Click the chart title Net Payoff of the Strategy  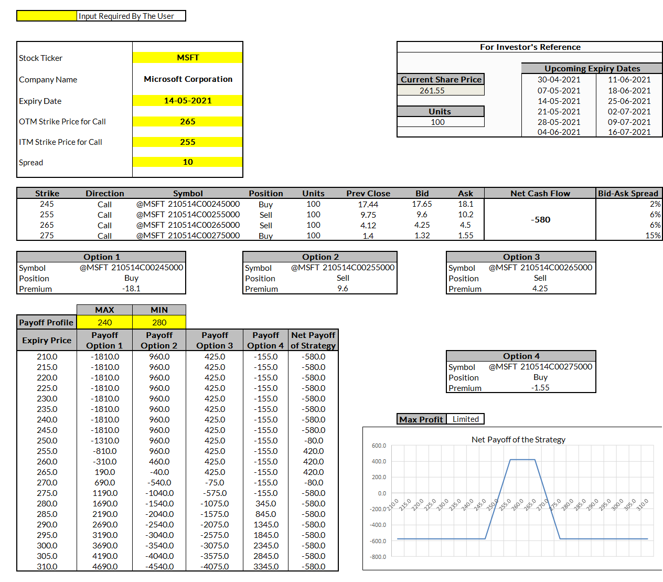[x=518, y=440]
